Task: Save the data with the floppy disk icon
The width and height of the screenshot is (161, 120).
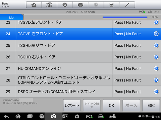Action: point(111,5)
